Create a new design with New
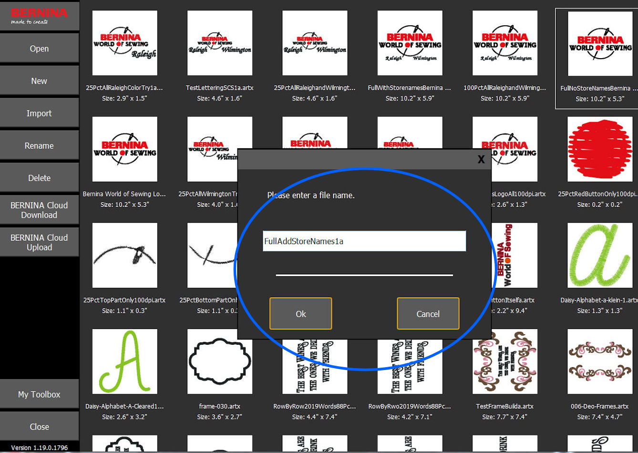 [x=39, y=81]
